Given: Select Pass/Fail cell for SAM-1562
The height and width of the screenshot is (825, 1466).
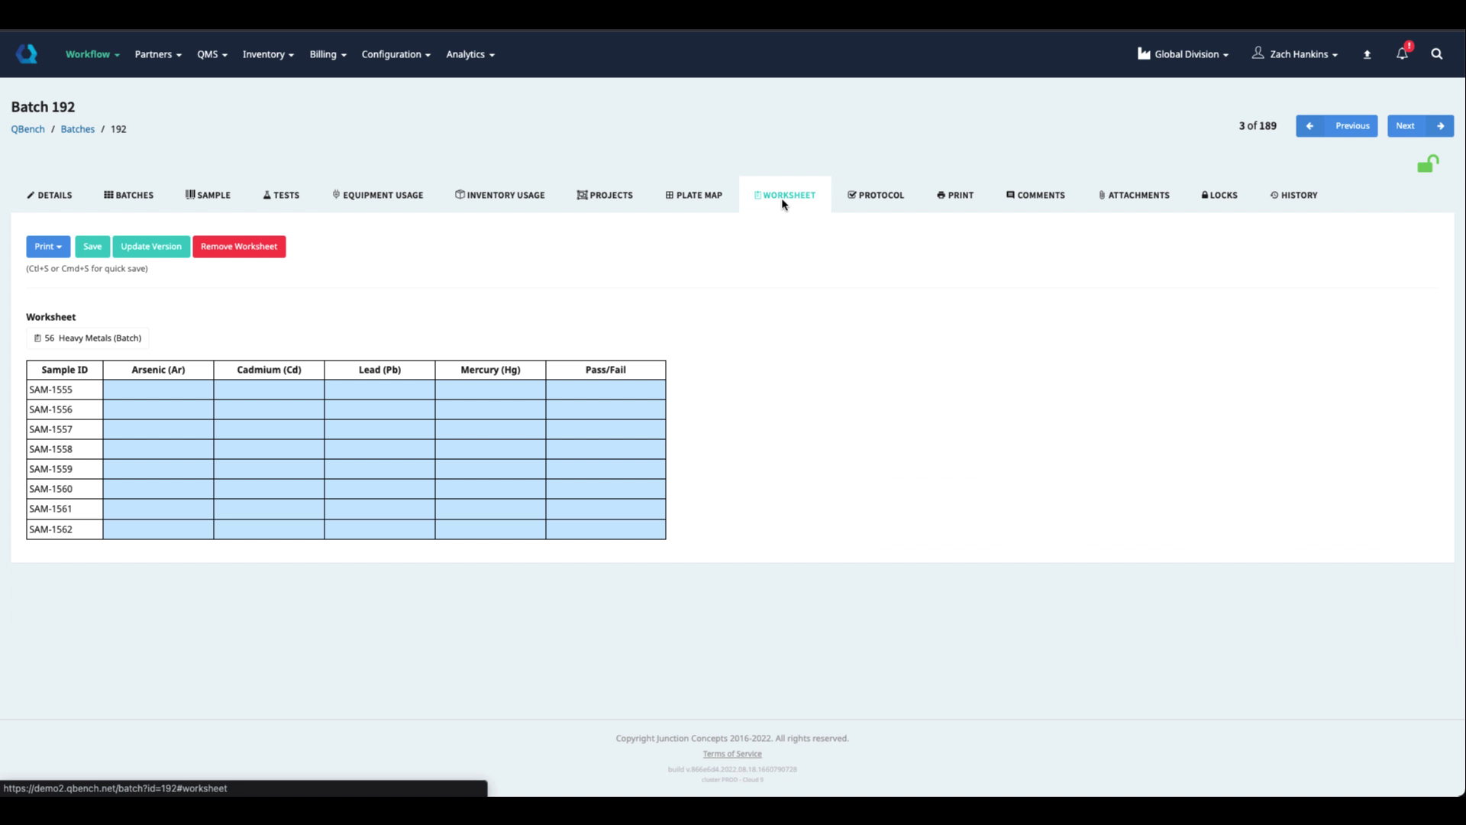Looking at the screenshot, I should [605, 529].
